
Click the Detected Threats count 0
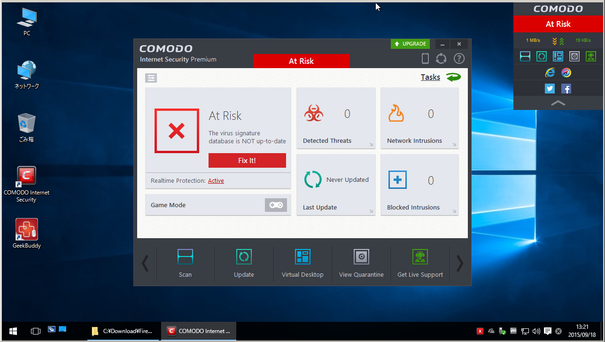click(x=347, y=114)
